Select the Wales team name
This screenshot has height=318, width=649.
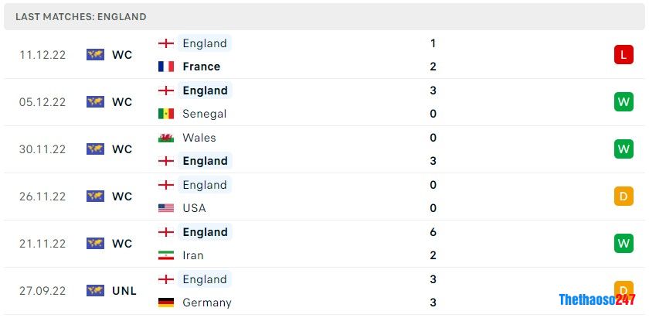199,138
